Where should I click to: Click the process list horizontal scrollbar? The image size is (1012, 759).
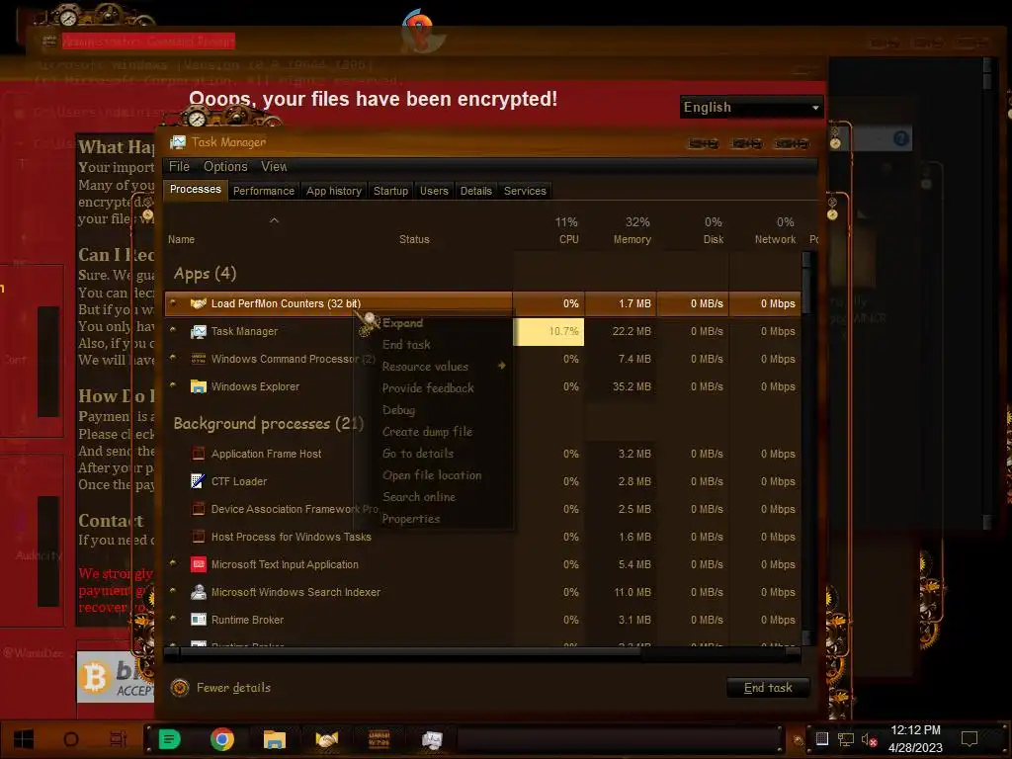[411, 652]
